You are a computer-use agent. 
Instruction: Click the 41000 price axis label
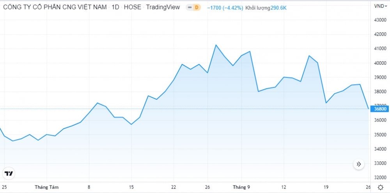click(x=380, y=48)
